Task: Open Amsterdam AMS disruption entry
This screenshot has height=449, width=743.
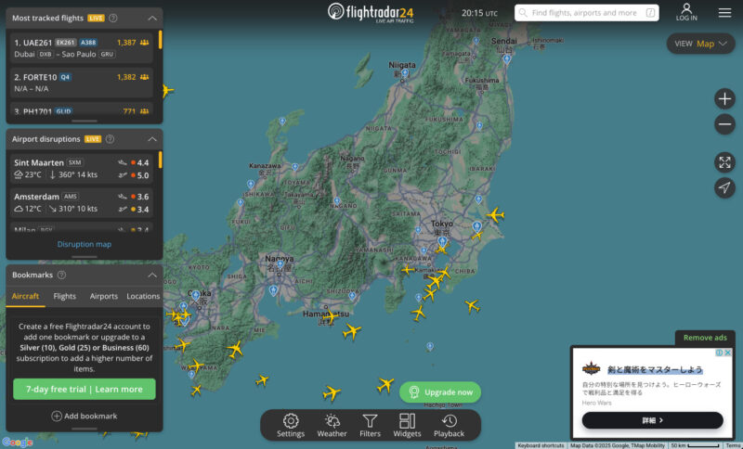Action: click(82, 202)
